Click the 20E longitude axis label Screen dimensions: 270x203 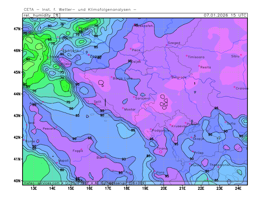(x=164, y=188)
